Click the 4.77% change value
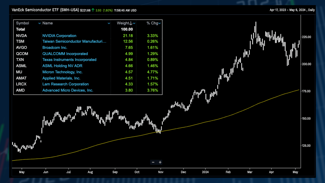 (152, 72)
